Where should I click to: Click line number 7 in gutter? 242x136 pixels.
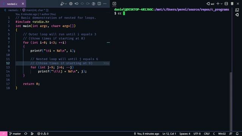point(9,43)
